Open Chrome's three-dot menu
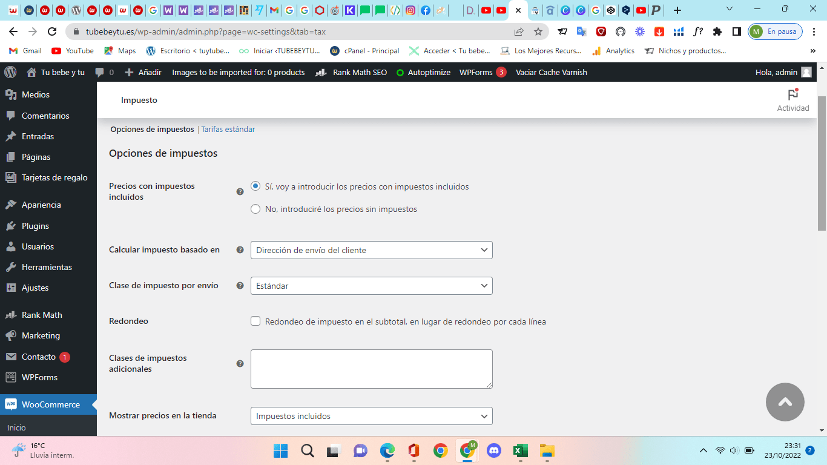The width and height of the screenshot is (827, 465). [x=814, y=31]
